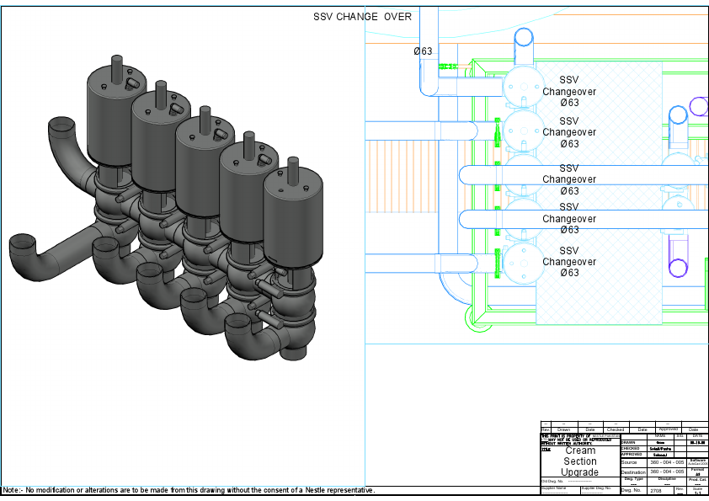Click the Source number 360-004-005 cell
709x501 pixels.
(x=668, y=462)
